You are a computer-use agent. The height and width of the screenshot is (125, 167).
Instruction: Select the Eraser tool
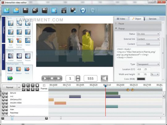[19, 23]
